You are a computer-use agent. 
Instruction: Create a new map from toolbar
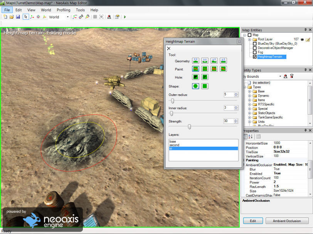point(5,17)
